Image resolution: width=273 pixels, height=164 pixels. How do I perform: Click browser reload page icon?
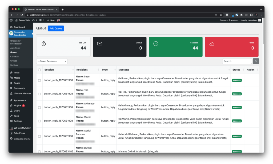(x=22, y=15)
